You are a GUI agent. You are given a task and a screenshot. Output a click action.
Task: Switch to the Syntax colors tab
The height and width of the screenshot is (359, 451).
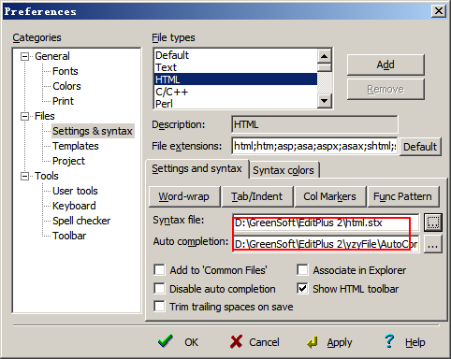pos(284,170)
